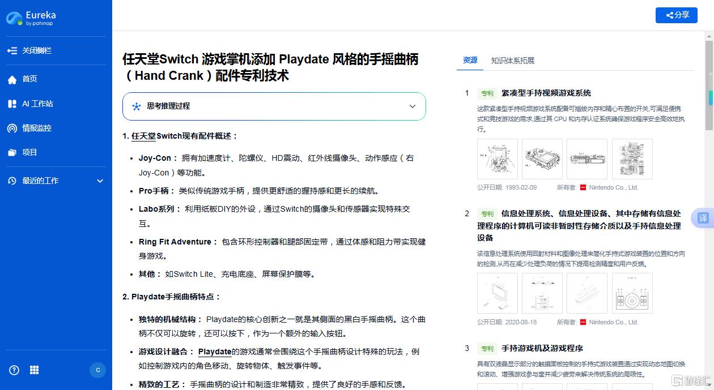714x390 pixels.
Task: Open third thumbnail of result 2 patent
Action: pyautogui.click(x=587, y=293)
